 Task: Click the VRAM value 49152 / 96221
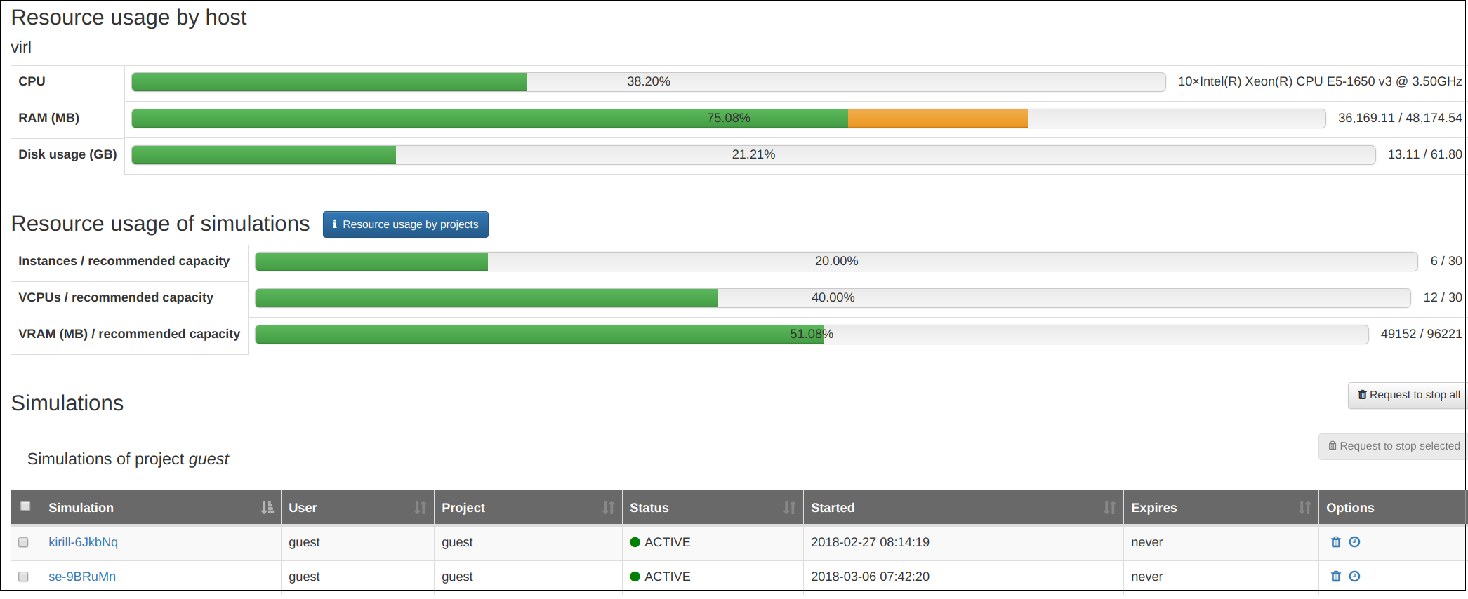pos(1422,334)
